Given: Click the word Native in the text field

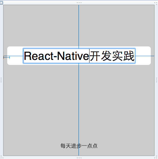Looking at the screenshot, I should [73, 56].
